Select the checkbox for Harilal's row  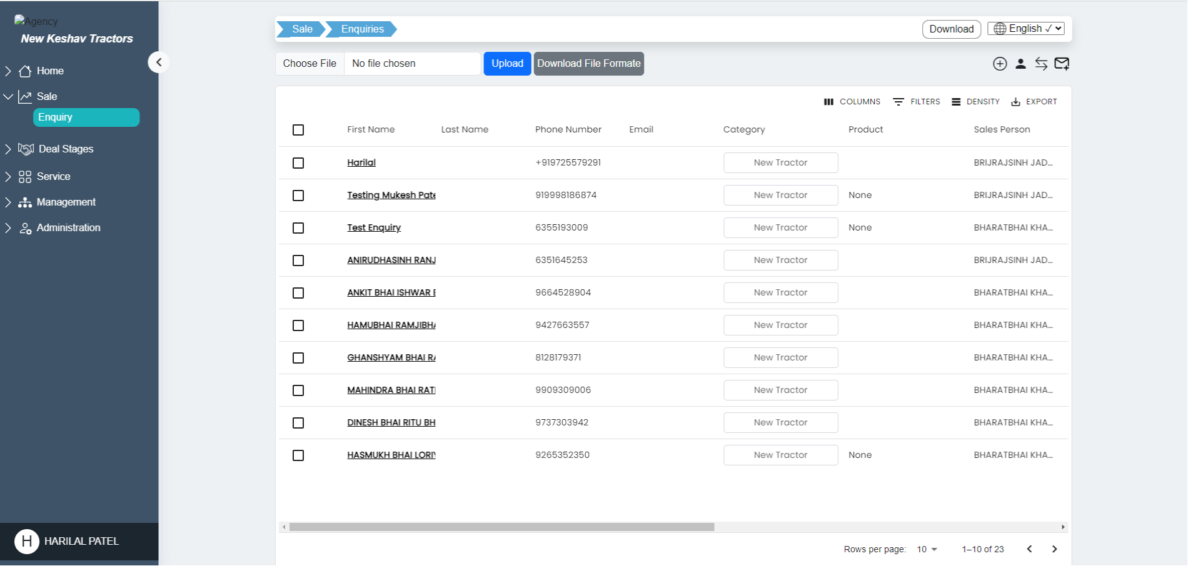298,162
